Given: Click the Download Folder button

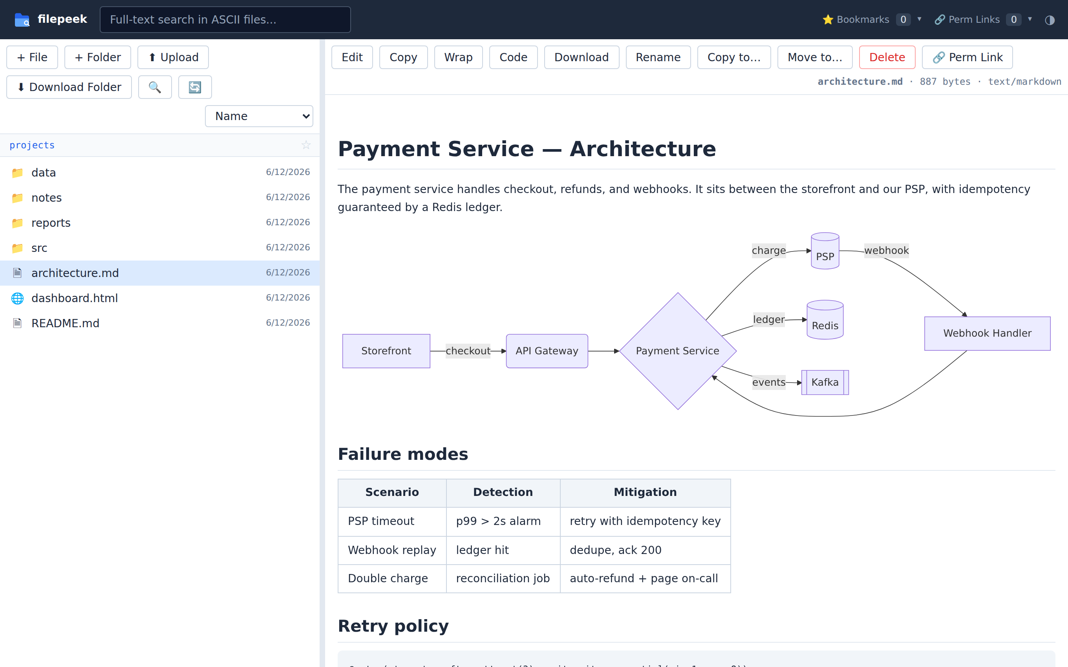Looking at the screenshot, I should coord(69,87).
